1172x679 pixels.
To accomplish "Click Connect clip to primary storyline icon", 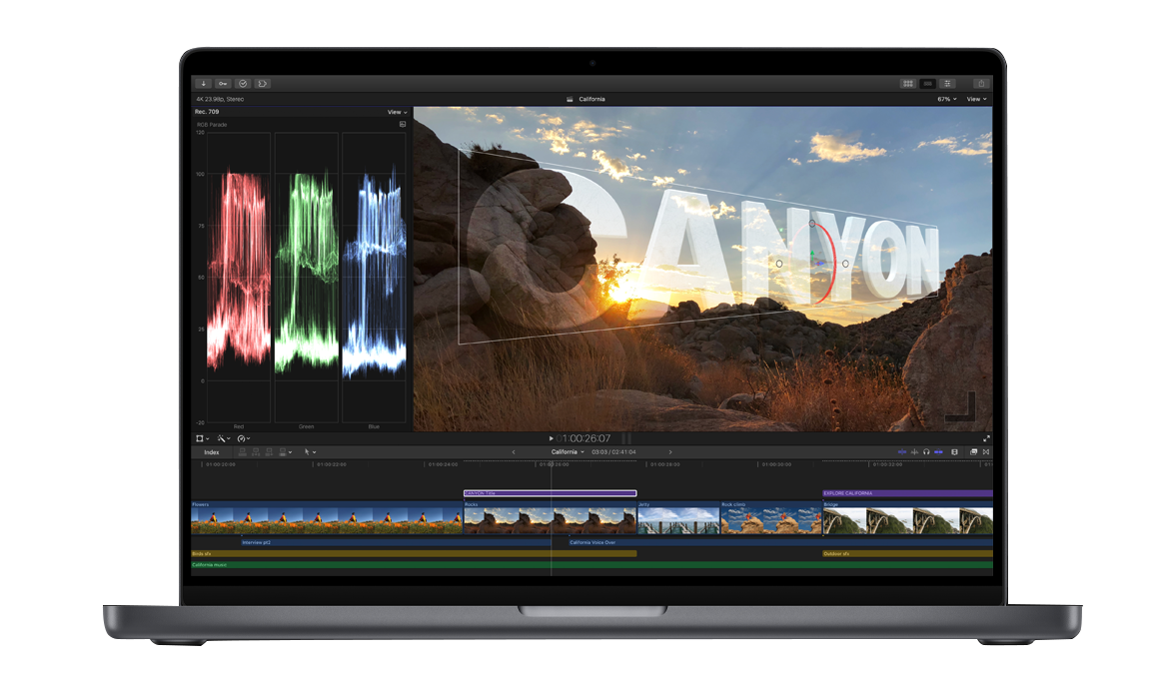I will tap(242, 452).
